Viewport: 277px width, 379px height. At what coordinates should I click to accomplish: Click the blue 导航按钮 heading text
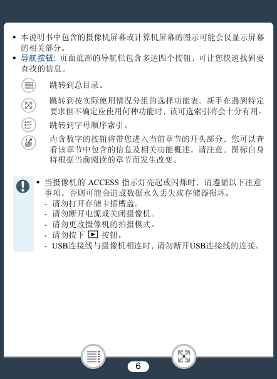click(x=38, y=58)
